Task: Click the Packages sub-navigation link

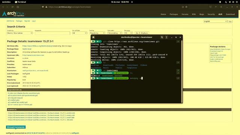Action: (19, 21)
